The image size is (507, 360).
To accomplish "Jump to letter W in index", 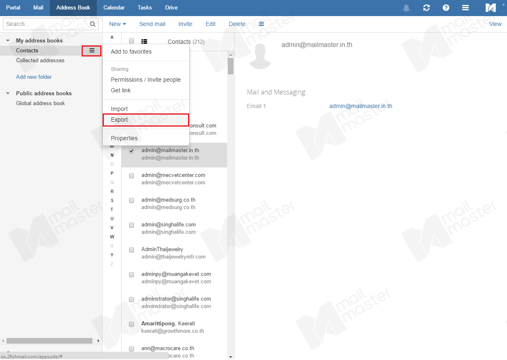I will pos(112,237).
